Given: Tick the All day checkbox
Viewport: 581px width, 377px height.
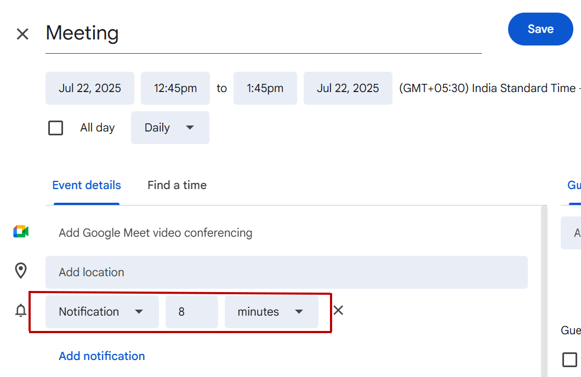Looking at the screenshot, I should 55,128.
